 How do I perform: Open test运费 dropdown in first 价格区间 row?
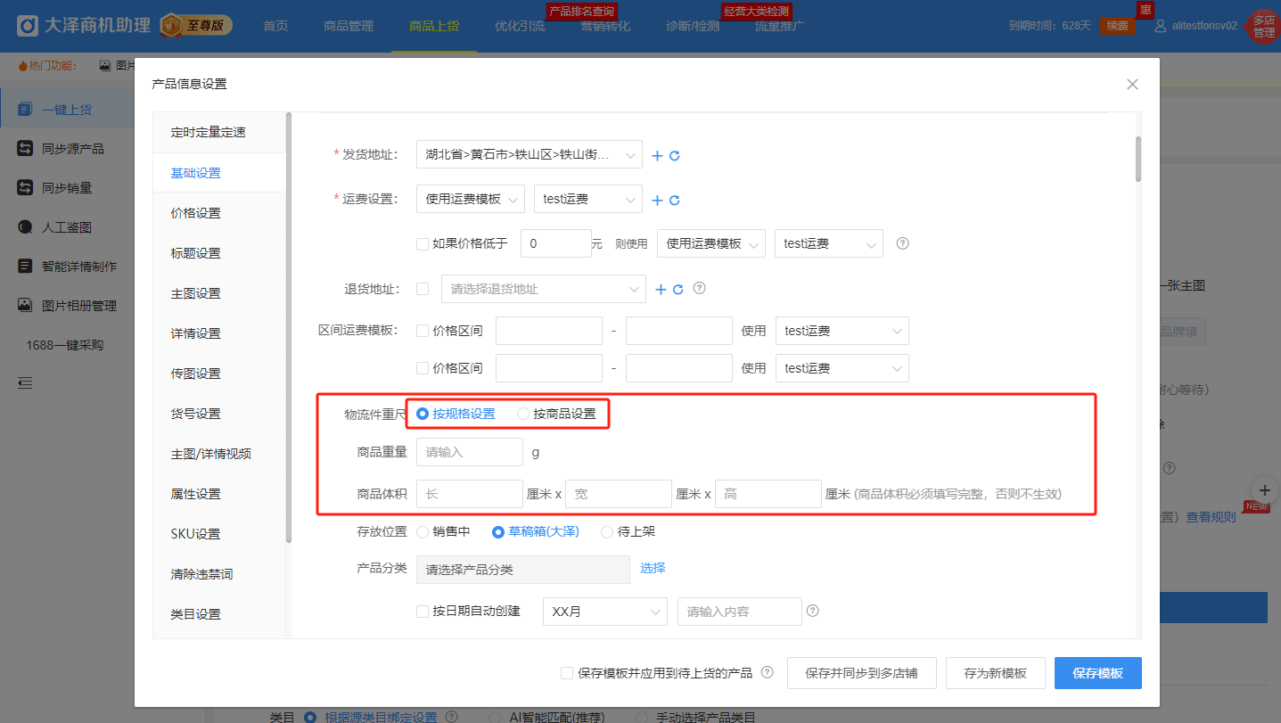[842, 331]
